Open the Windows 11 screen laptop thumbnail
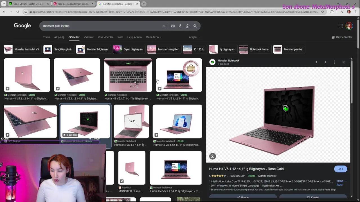Viewport: 360px width, 202px height. coord(177,121)
